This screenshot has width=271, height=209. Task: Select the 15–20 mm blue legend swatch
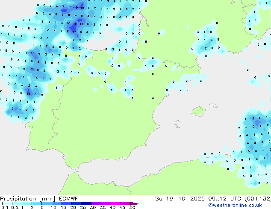66,203
